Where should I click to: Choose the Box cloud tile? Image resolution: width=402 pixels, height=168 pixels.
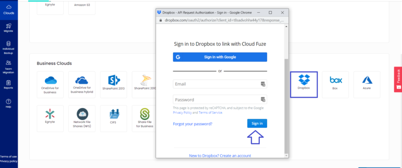tap(335, 84)
